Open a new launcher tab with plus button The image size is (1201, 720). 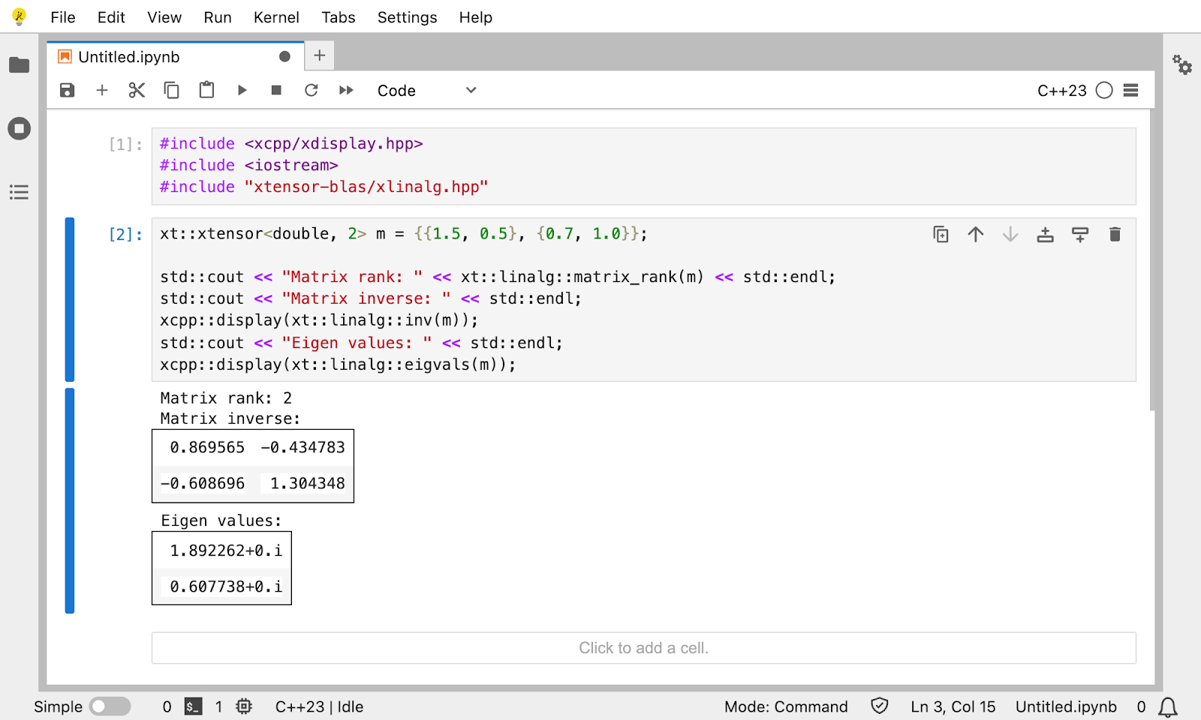point(320,55)
